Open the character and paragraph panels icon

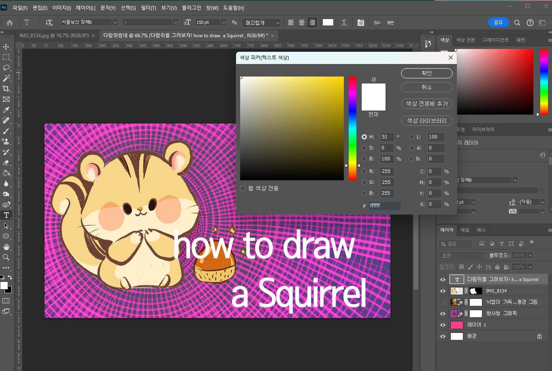pos(360,23)
